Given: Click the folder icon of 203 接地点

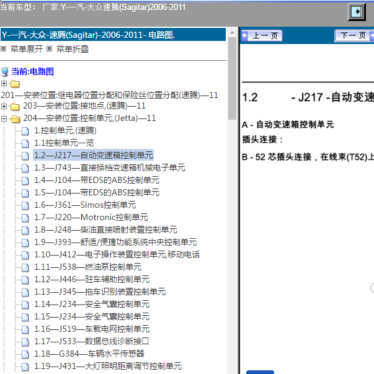Looking at the screenshot, I should [x=15, y=107].
